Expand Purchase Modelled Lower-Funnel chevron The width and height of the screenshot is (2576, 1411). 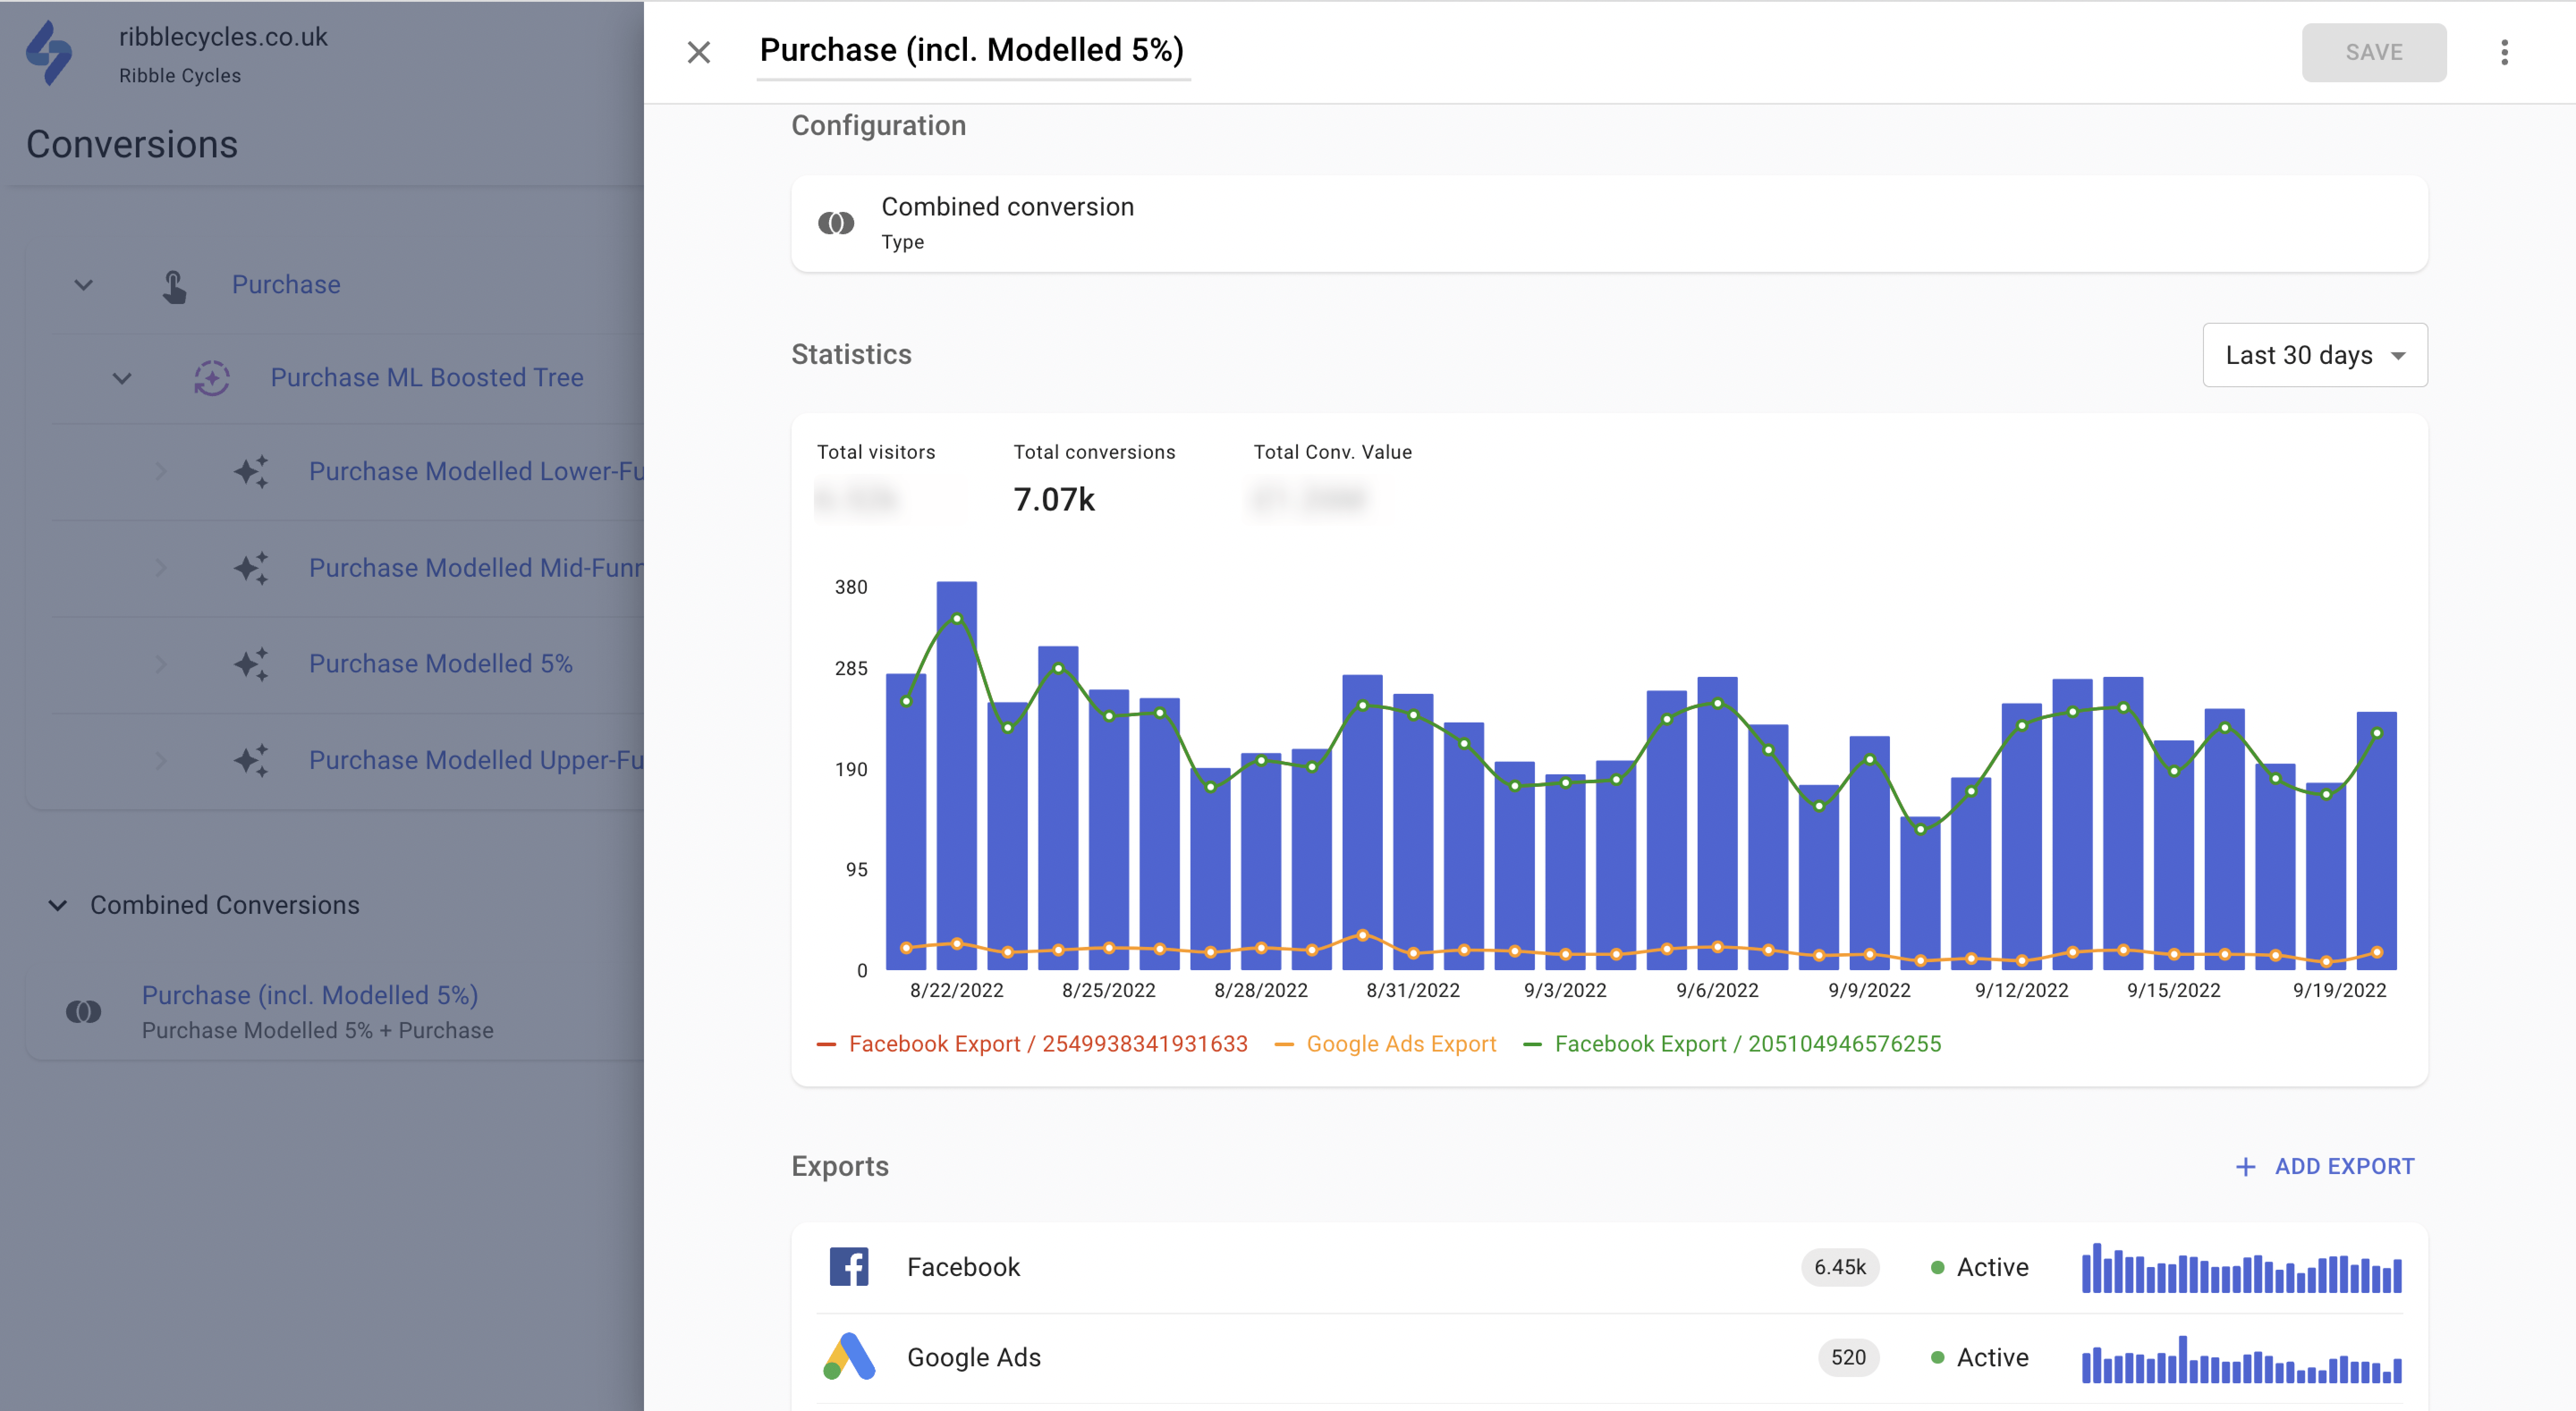click(x=161, y=471)
